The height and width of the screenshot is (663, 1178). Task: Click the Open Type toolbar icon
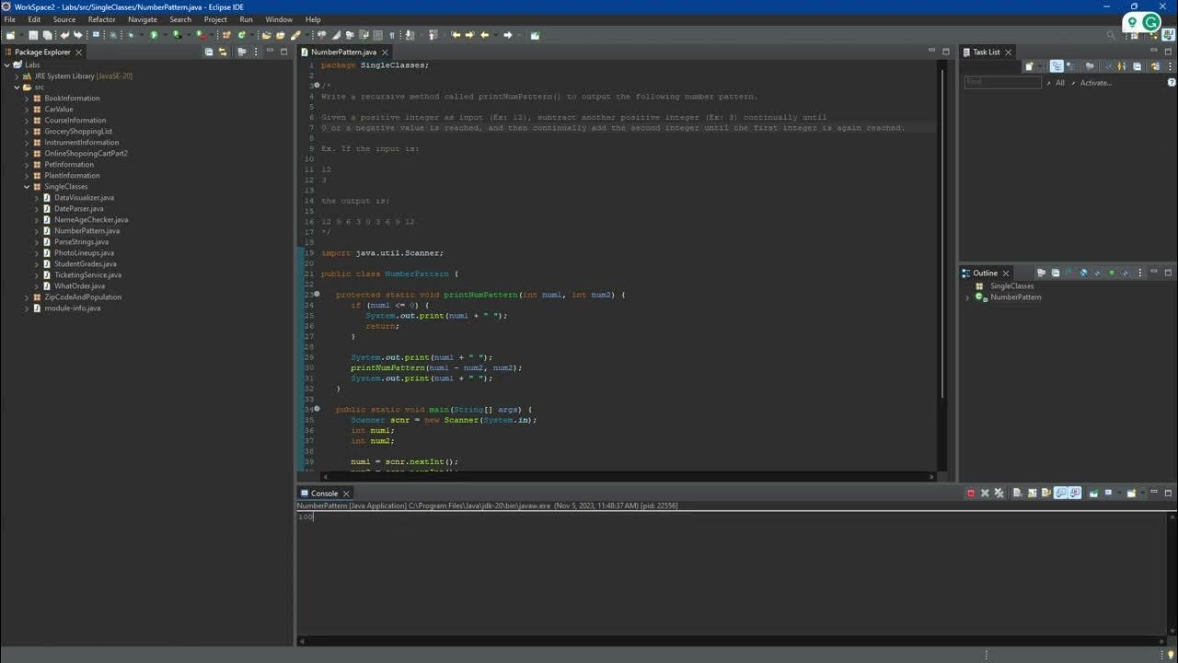[x=266, y=35]
